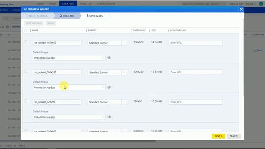
Task: Click the Enter URL field for sz_upload_160x600
Action: (x=196, y=43)
